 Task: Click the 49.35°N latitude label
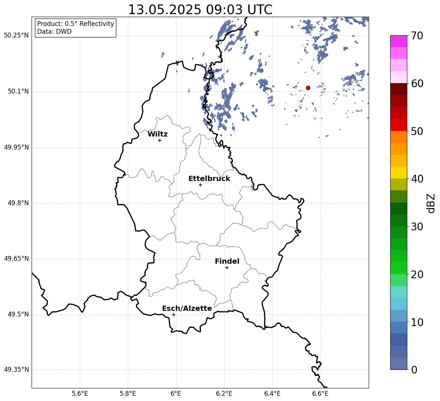(16, 369)
